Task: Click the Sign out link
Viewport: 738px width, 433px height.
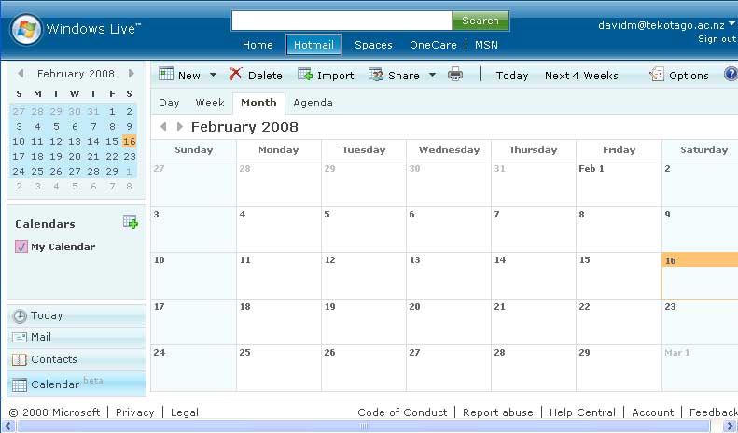Action: tap(717, 39)
